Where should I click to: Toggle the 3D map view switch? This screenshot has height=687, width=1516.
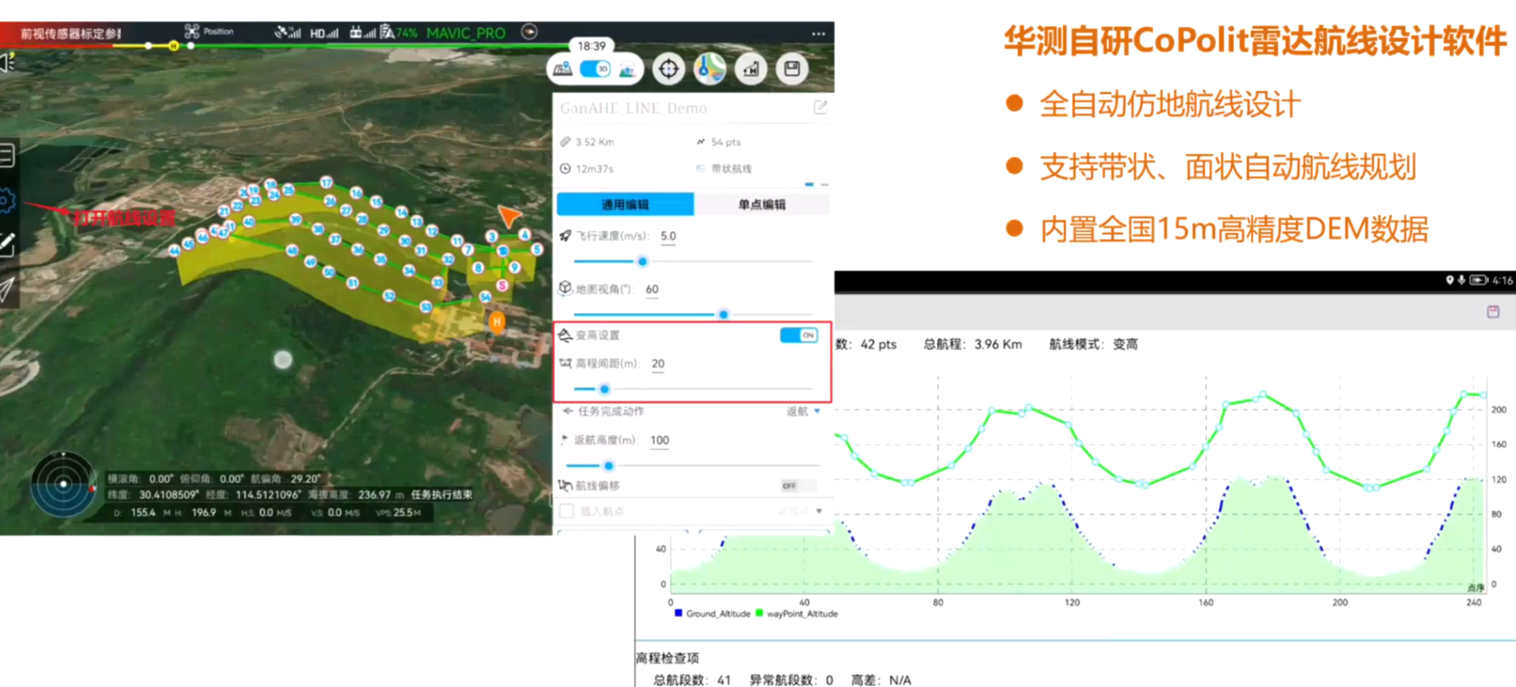pos(595,69)
